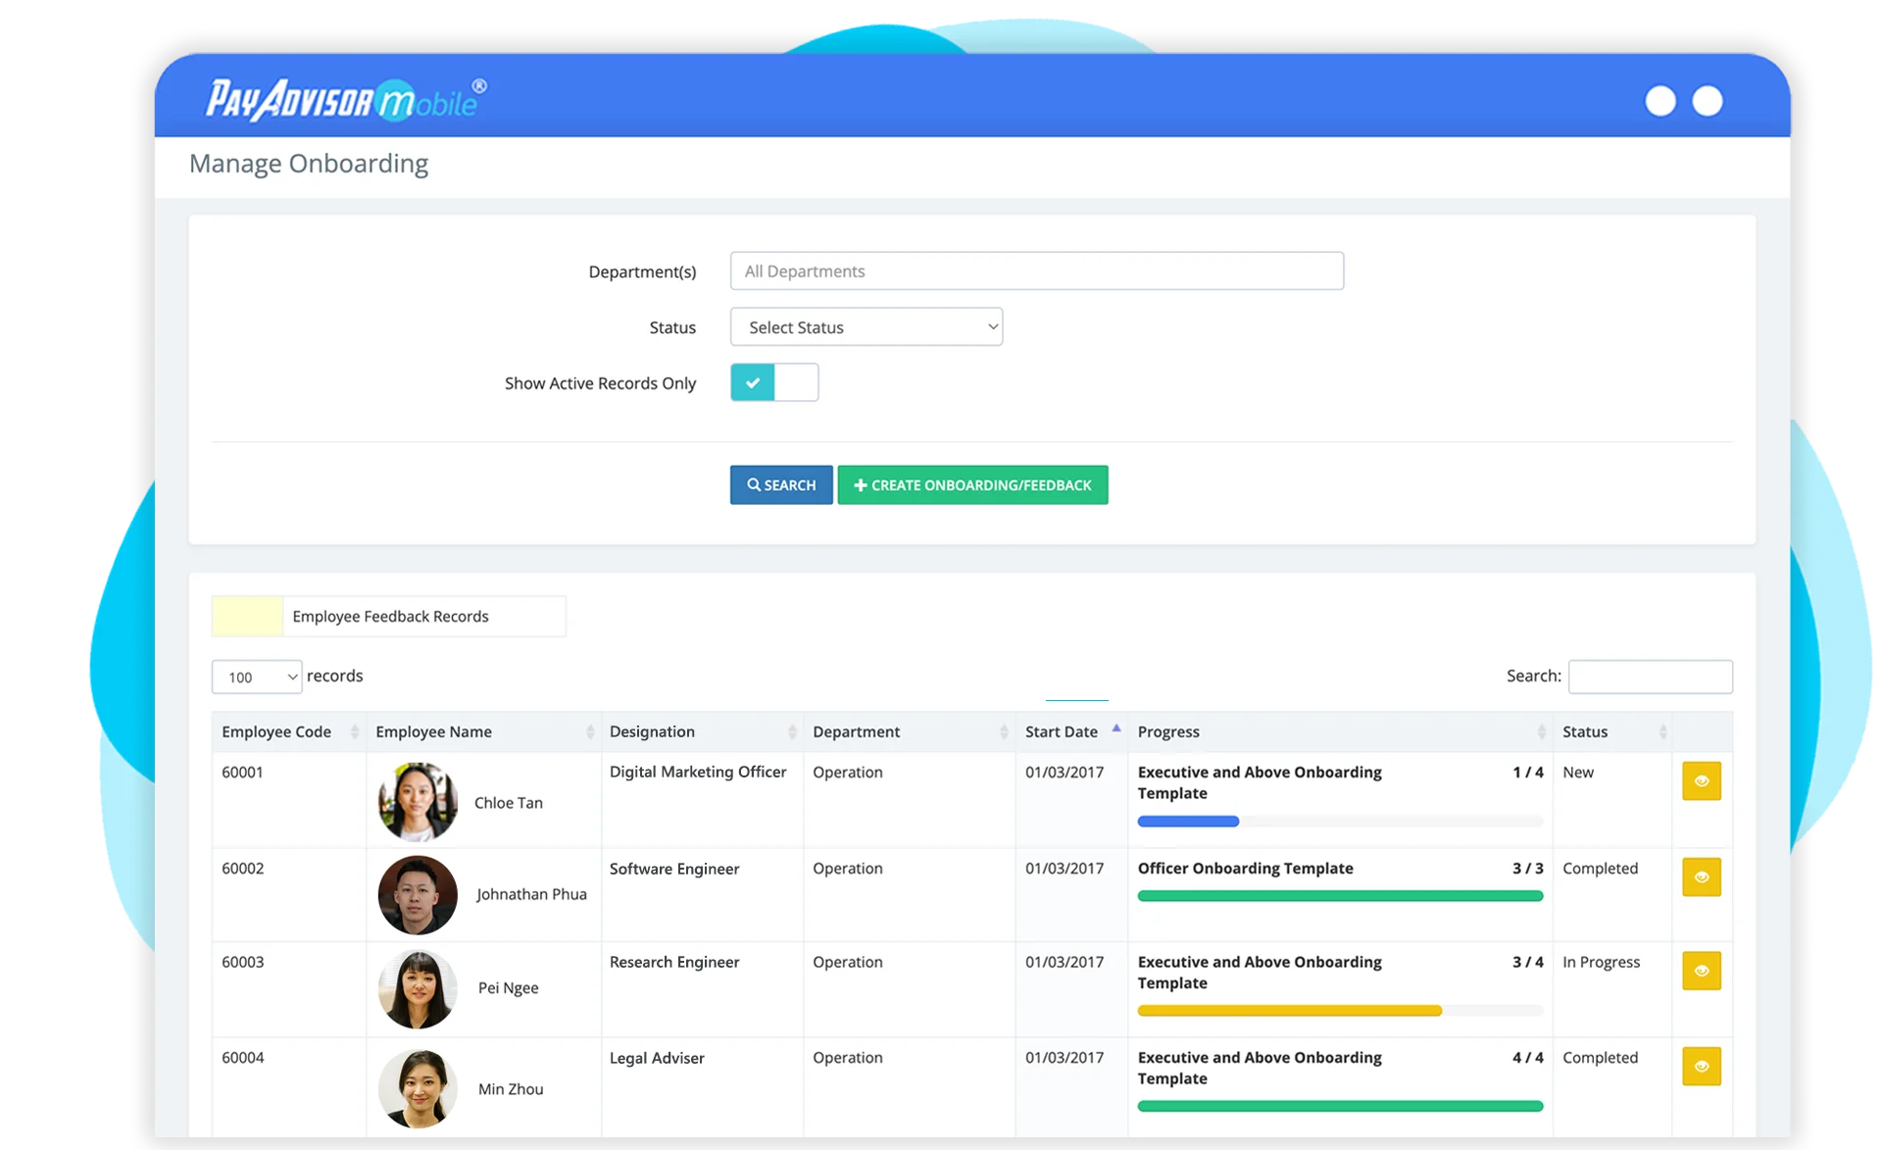The height and width of the screenshot is (1150, 1882).
Task: Click the eye icon on Pei Ngee's row
Action: pos(1702,972)
